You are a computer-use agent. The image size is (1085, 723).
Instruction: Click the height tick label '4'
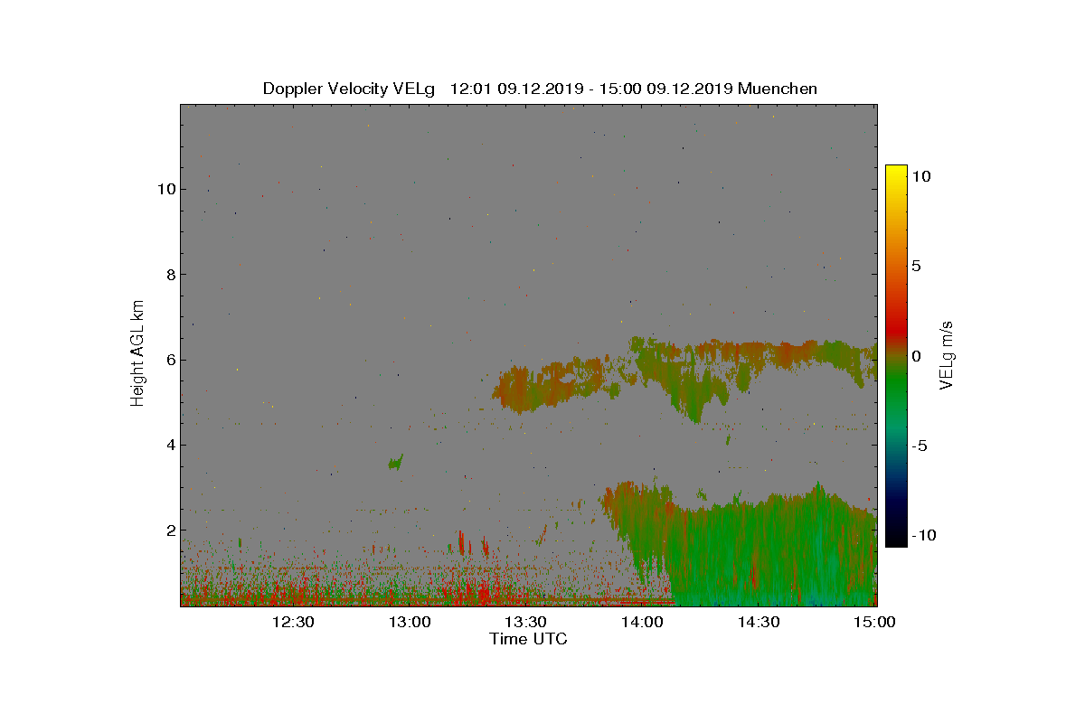[169, 445]
